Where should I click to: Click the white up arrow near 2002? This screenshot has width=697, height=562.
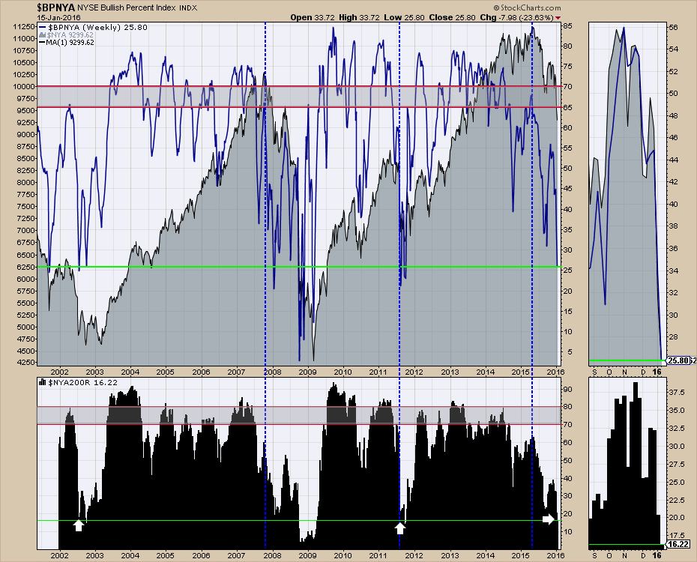point(79,525)
